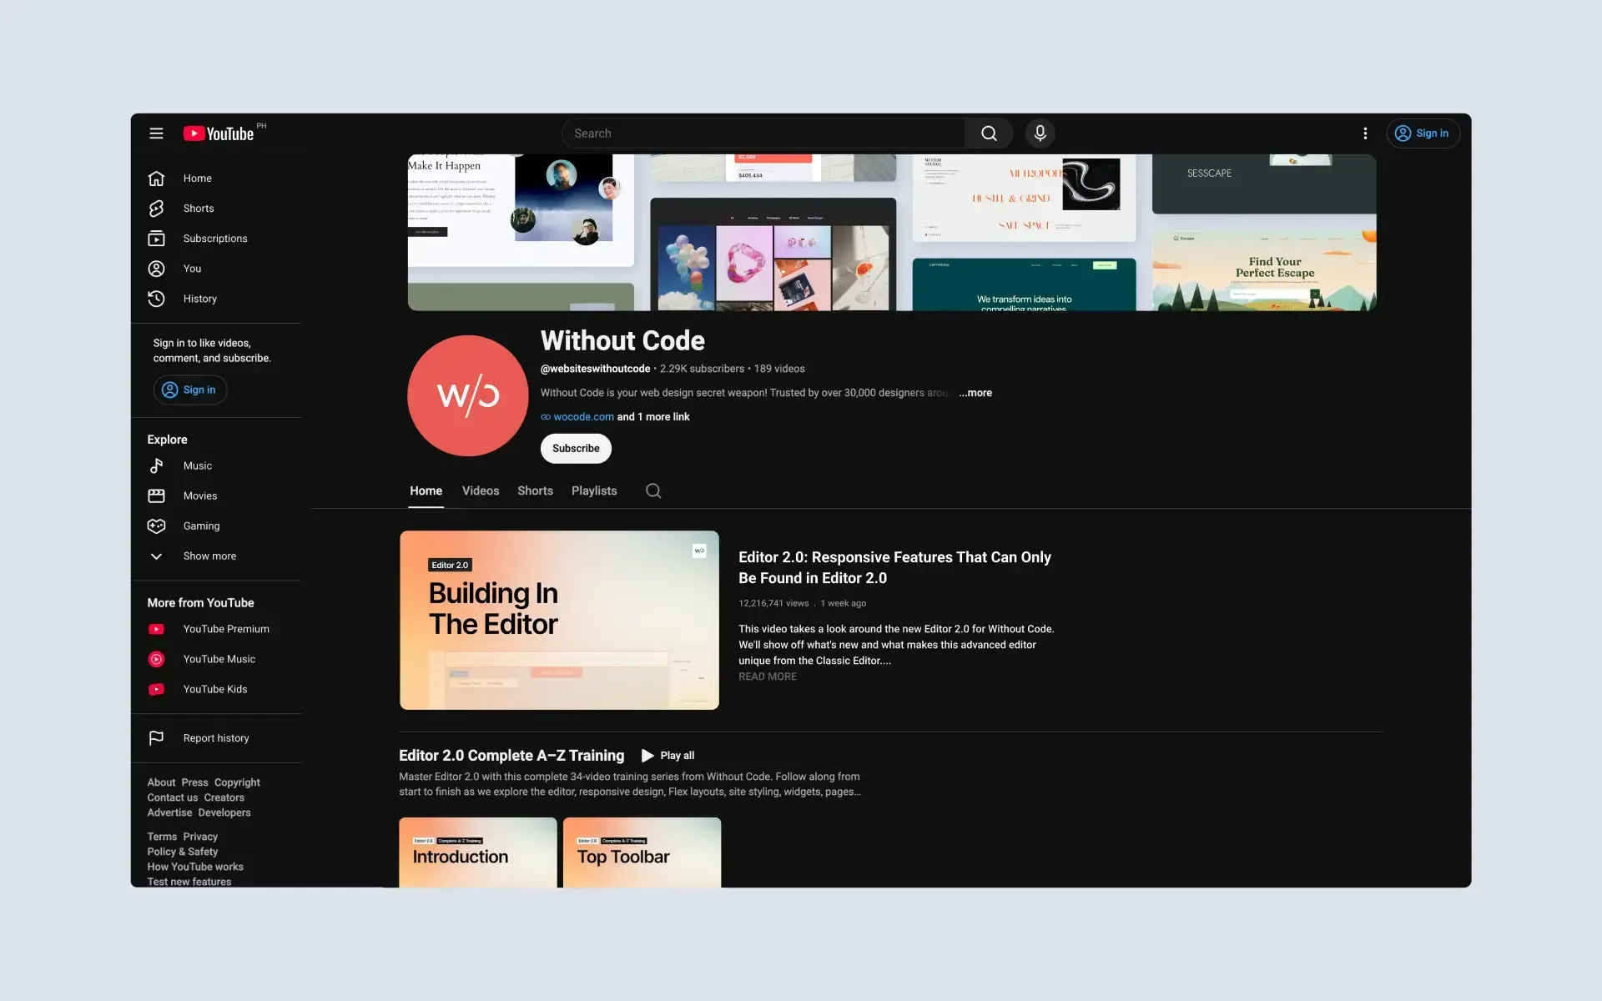Click How YouTube works link
Screen dimensions: 1602x1001
(x=195, y=867)
